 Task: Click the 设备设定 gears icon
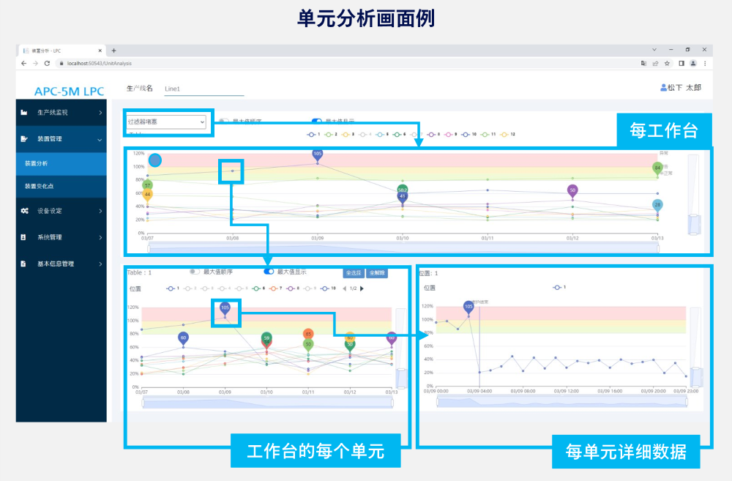(x=24, y=211)
